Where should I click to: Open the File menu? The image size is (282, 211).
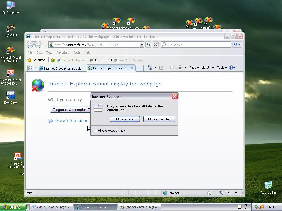[30, 52]
